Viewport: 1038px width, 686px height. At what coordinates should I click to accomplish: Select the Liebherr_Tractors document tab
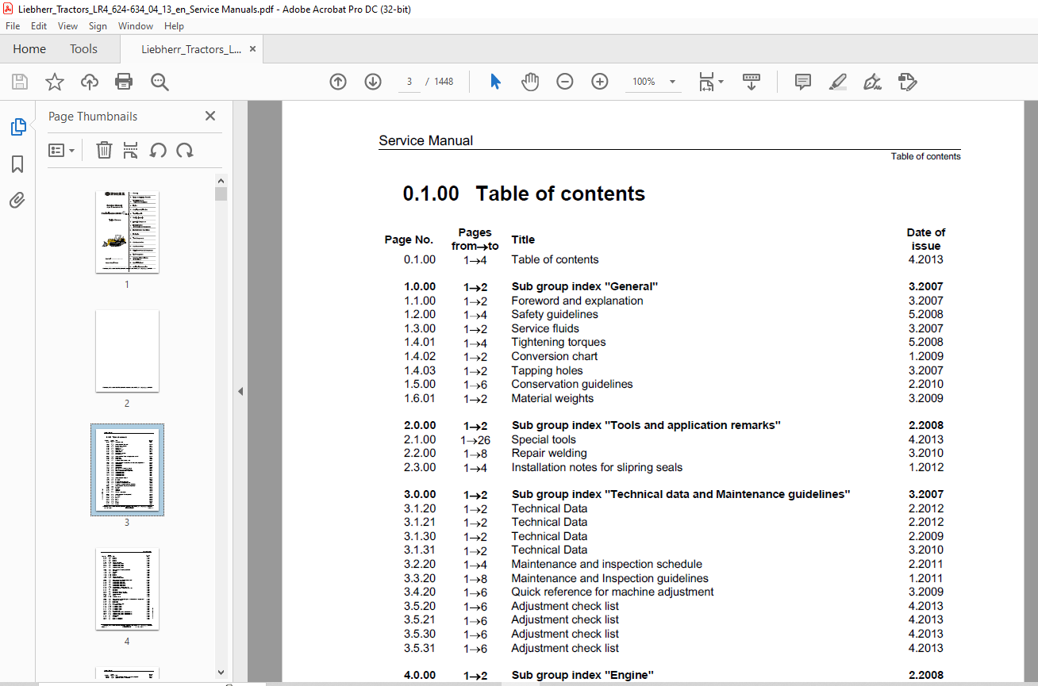[x=191, y=49]
